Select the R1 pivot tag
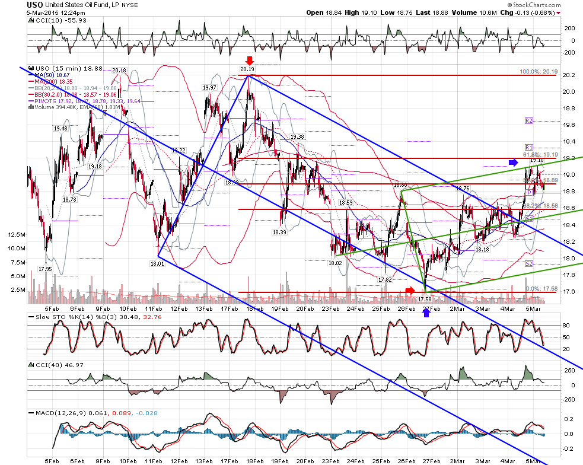Viewport: 583px width, 465px height. pyautogui.click(x=528, y=147)
